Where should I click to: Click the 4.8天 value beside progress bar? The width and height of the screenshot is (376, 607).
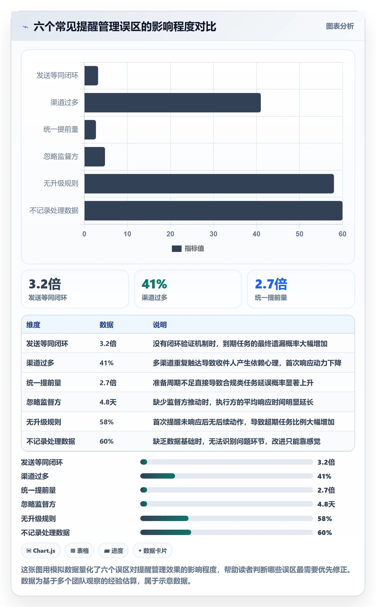326,504
